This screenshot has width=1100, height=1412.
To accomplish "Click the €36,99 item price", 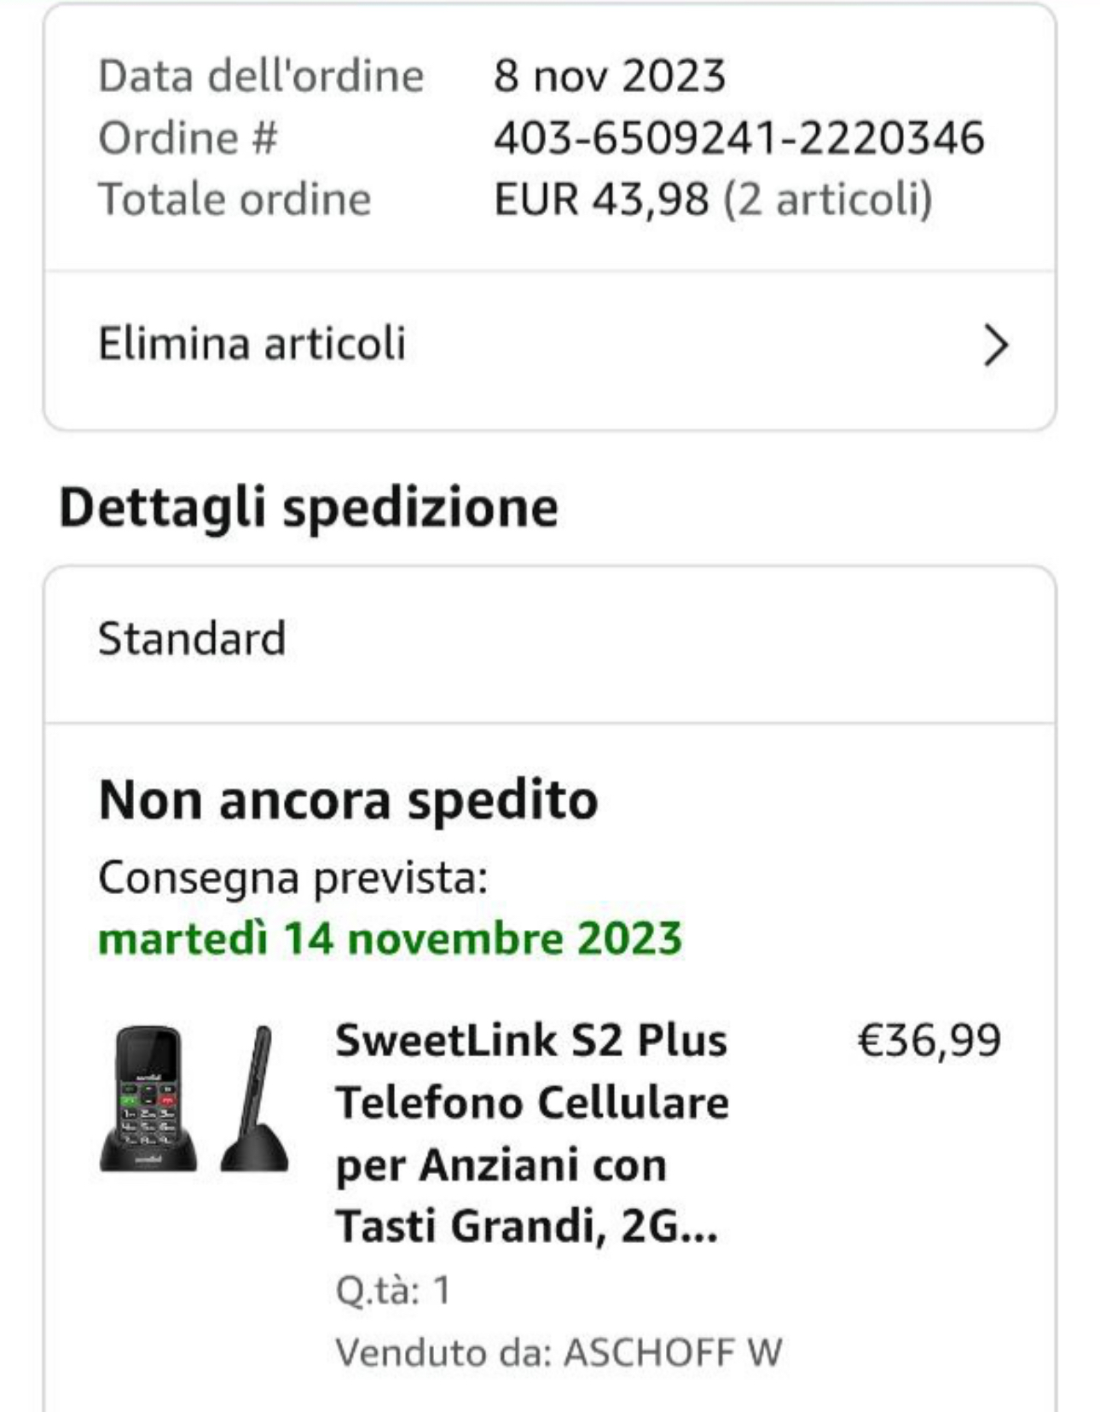I will coord(929,1041).
